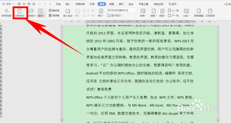Open 限制编辑 restrict editing
This screenshot has height=123, width=231.
[199, 13]
